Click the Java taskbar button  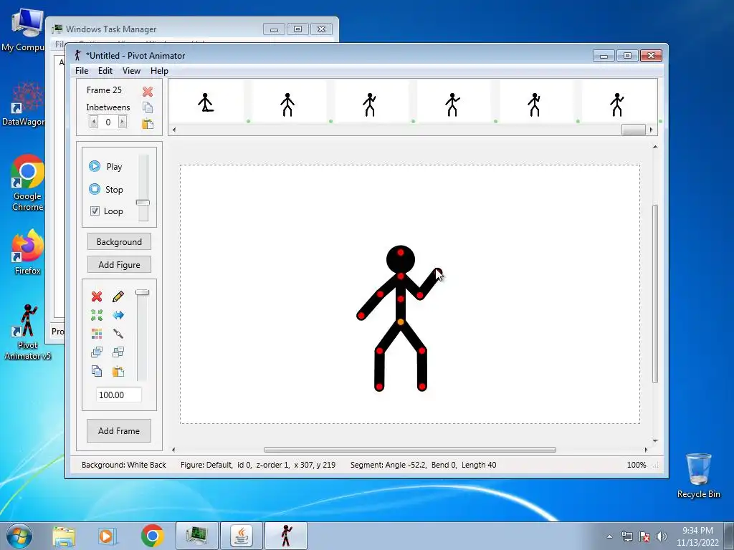click(241, 536)
